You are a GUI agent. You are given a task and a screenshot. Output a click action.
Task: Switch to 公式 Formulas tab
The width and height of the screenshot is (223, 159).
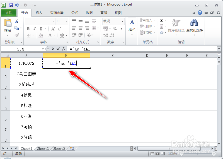click(75, 13)
